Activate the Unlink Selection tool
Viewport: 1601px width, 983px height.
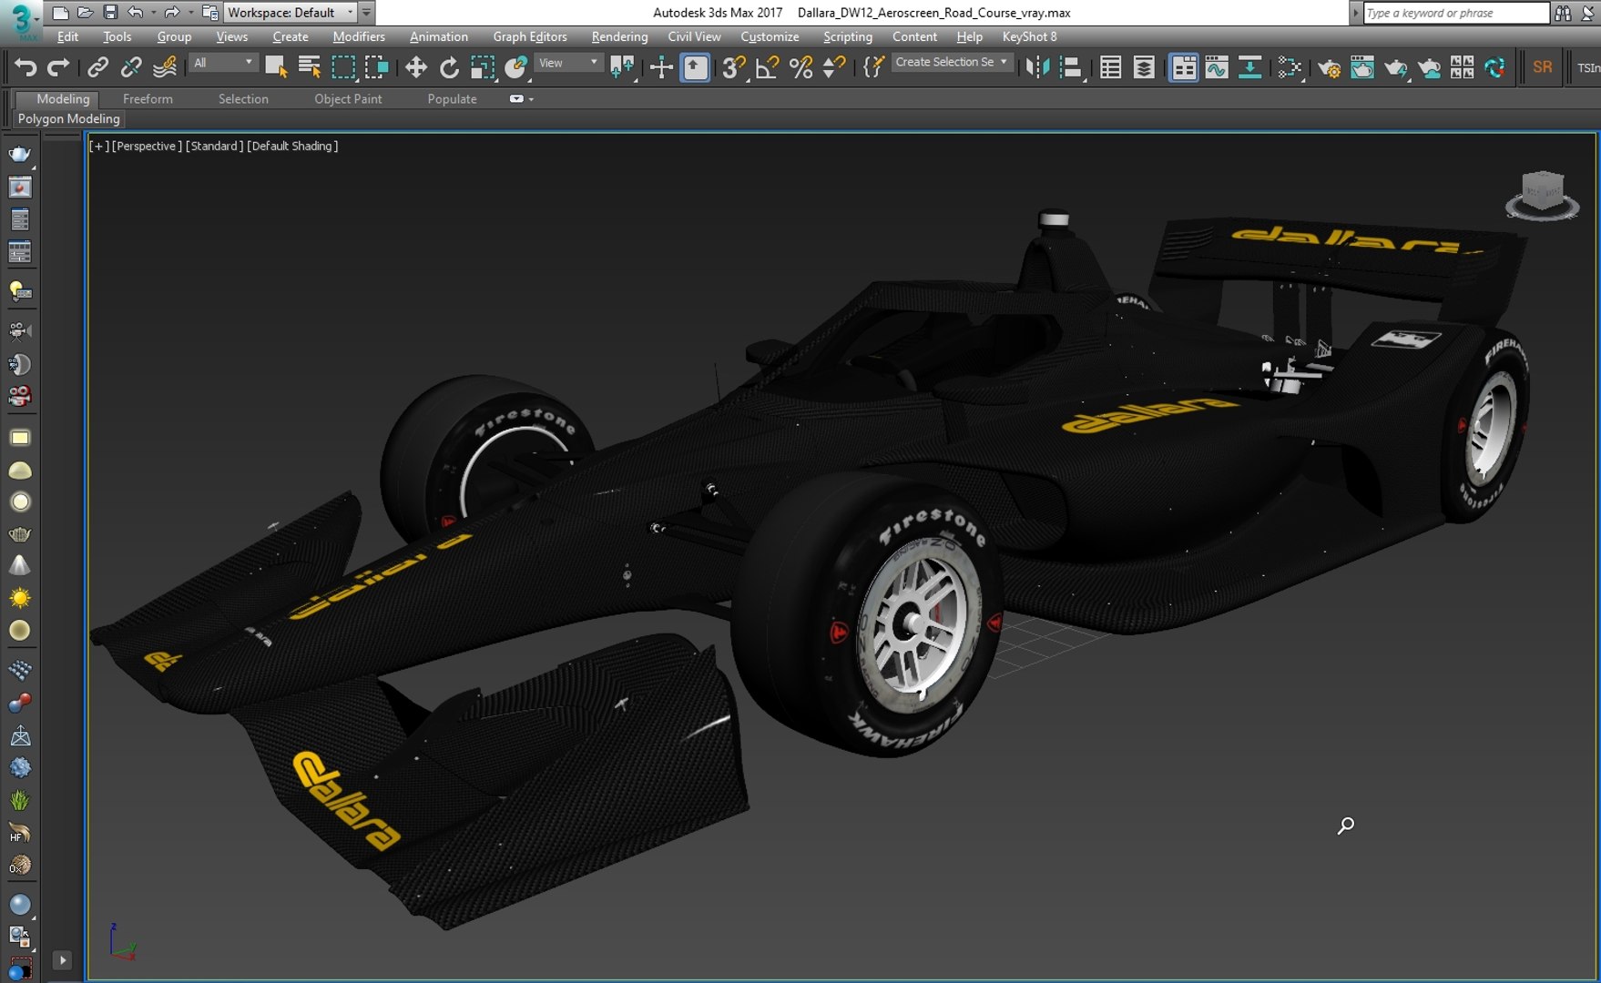pos(131,67)
